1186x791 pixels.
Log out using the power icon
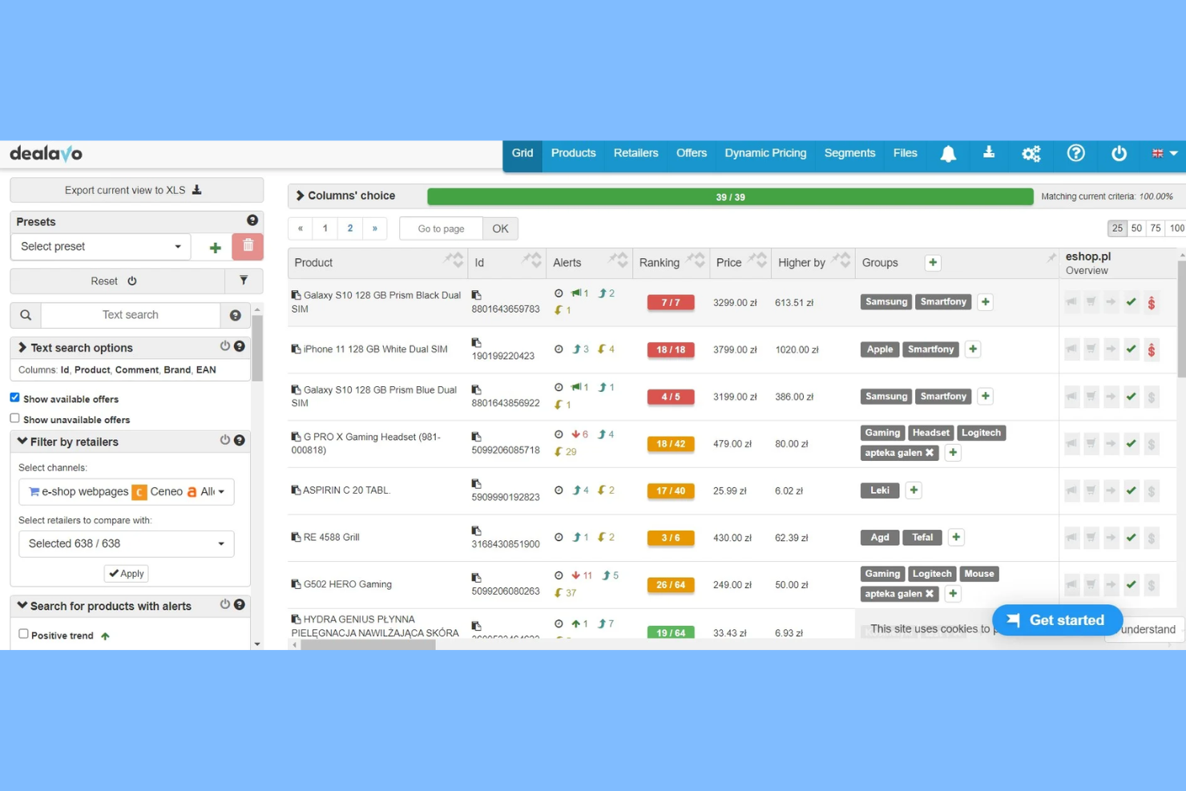[x=1119, y=154]
